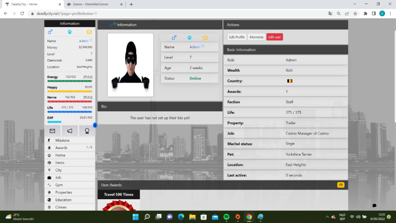Click the green Energy progress bar

tap(70, 81)
